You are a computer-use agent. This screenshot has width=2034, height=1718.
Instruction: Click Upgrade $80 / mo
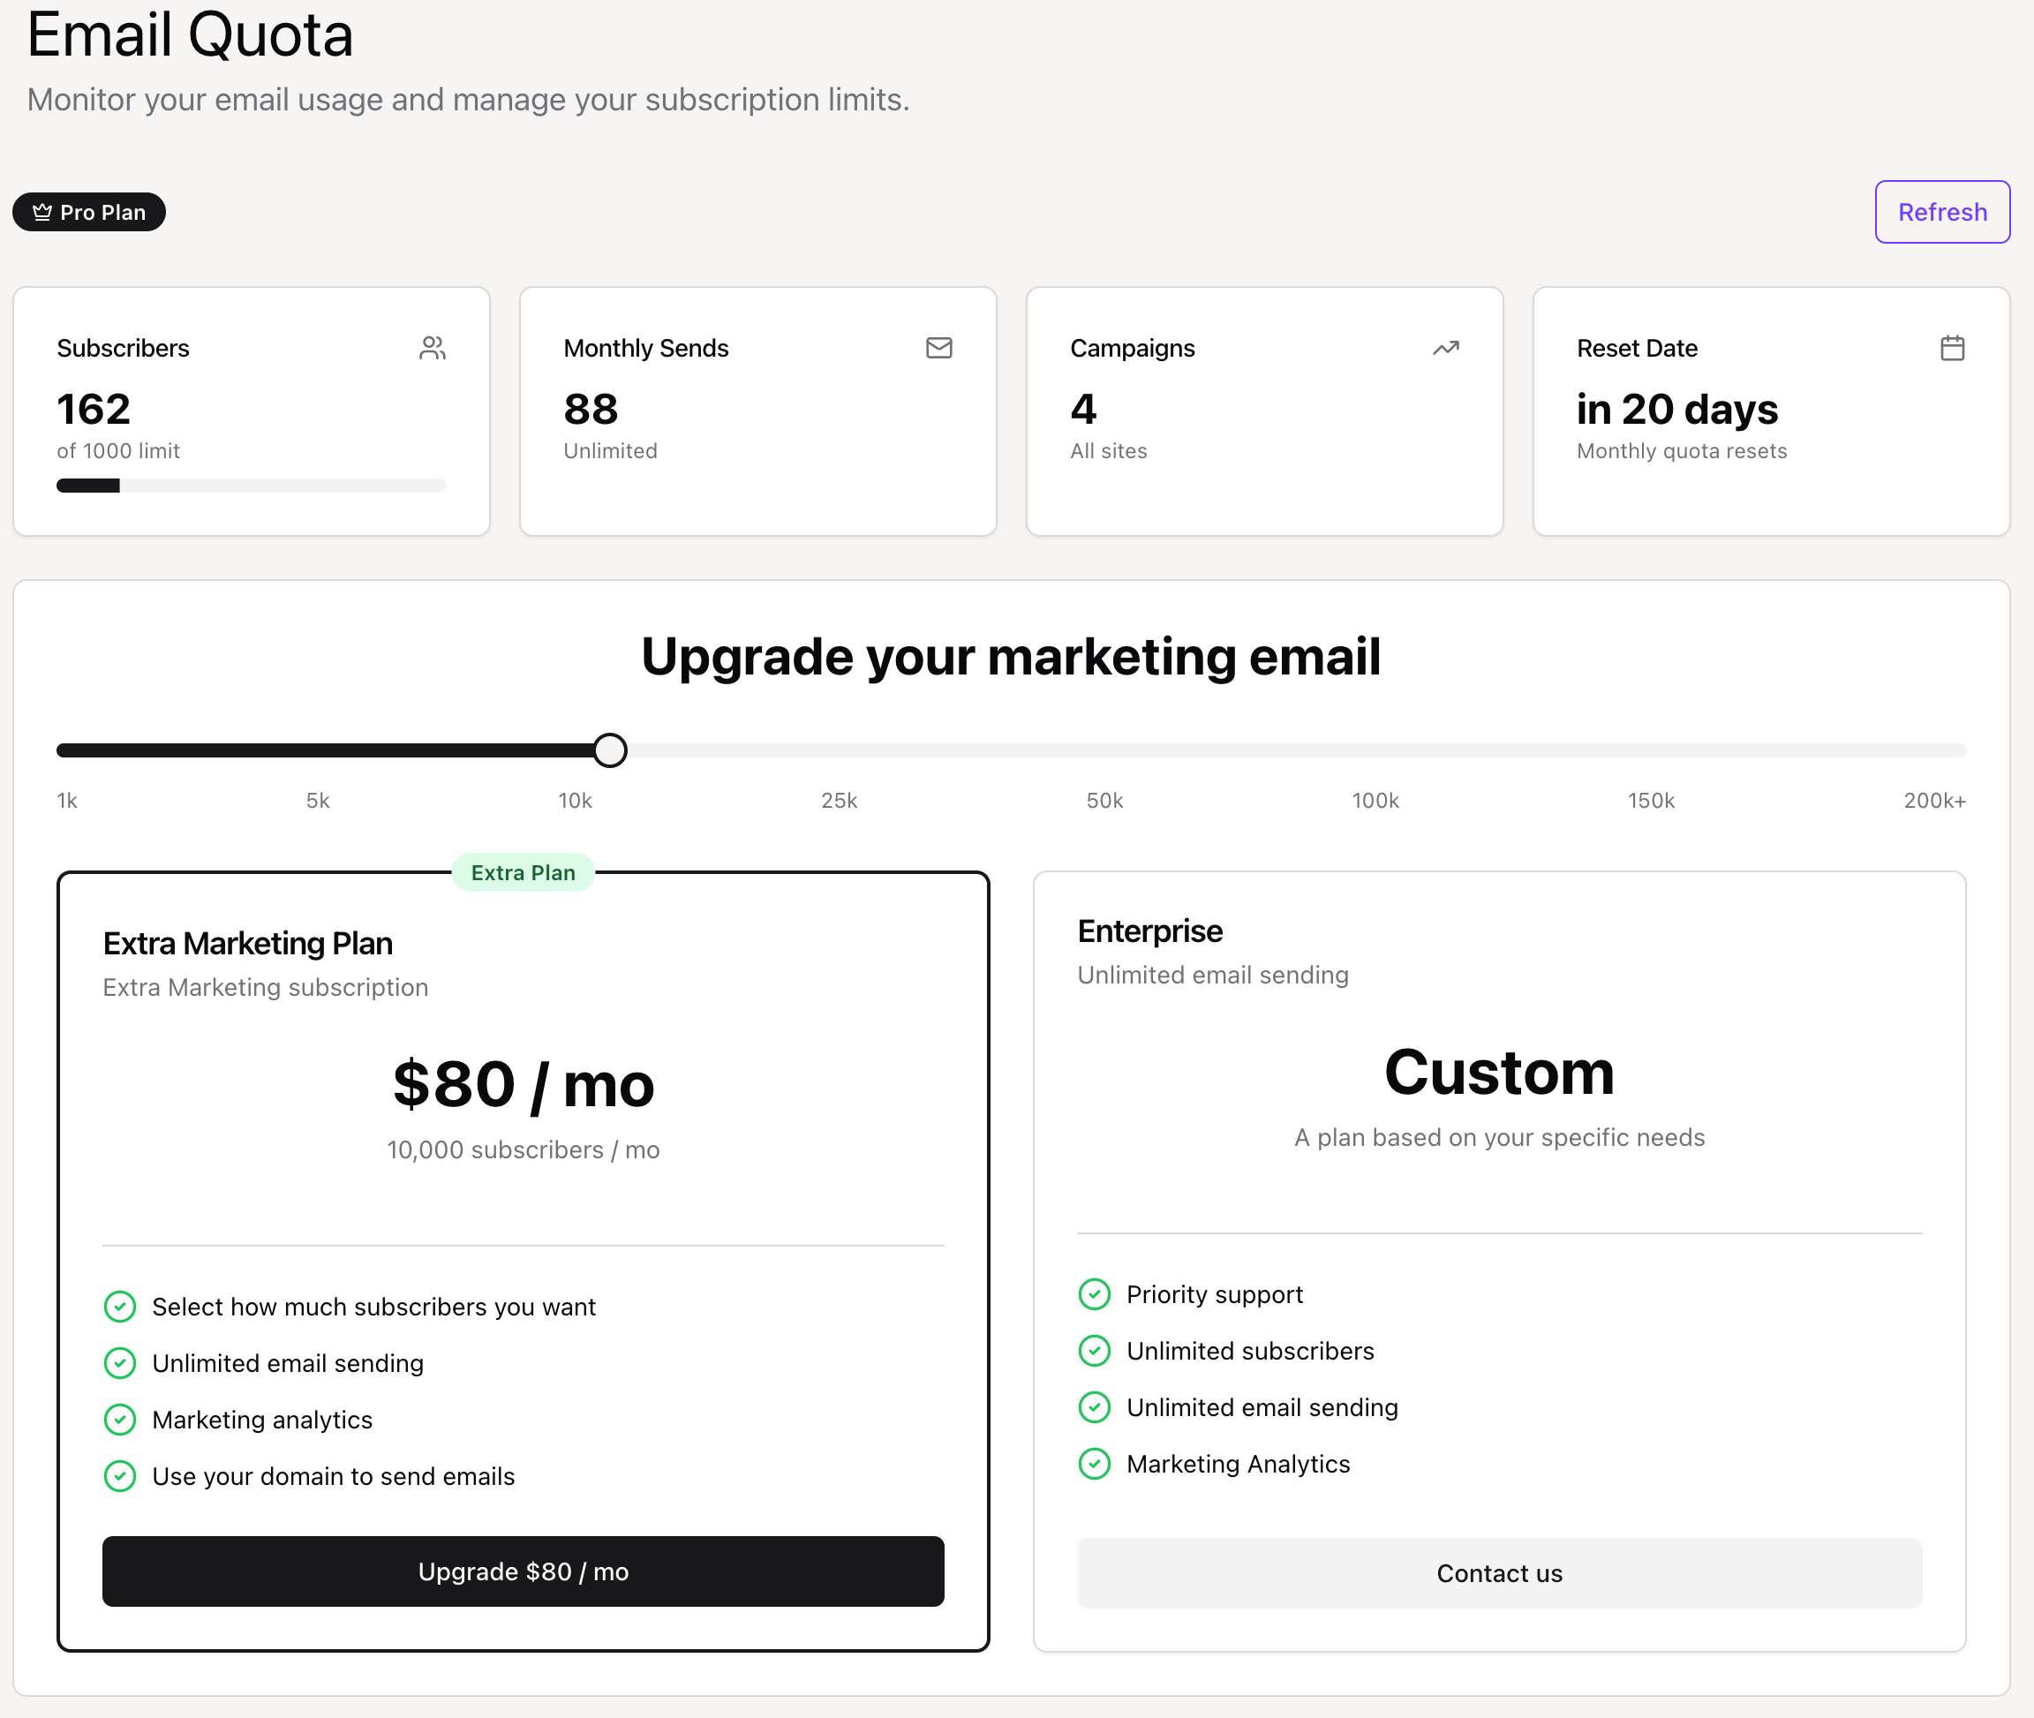click(x=524, y=1571)
